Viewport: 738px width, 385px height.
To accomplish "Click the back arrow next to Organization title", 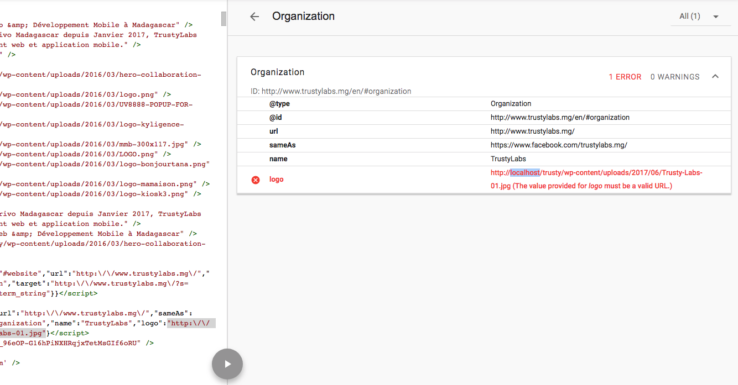I will click(254, 17).
